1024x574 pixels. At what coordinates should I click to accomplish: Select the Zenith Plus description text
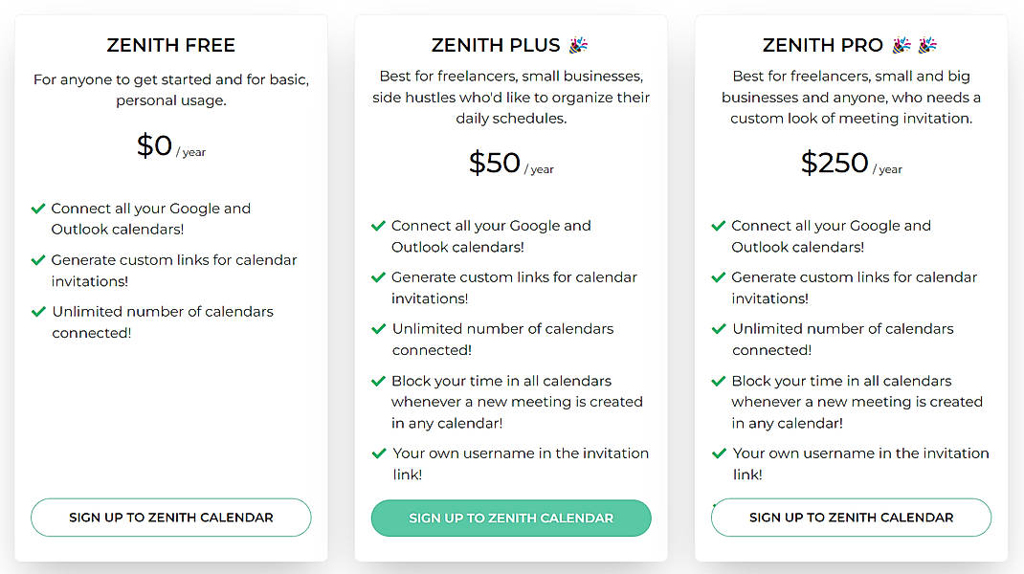click(510, 97)
